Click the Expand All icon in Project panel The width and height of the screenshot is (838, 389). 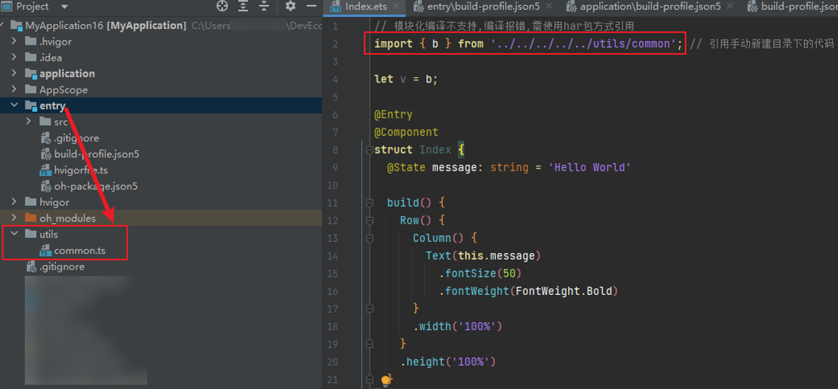coord(243,6)
